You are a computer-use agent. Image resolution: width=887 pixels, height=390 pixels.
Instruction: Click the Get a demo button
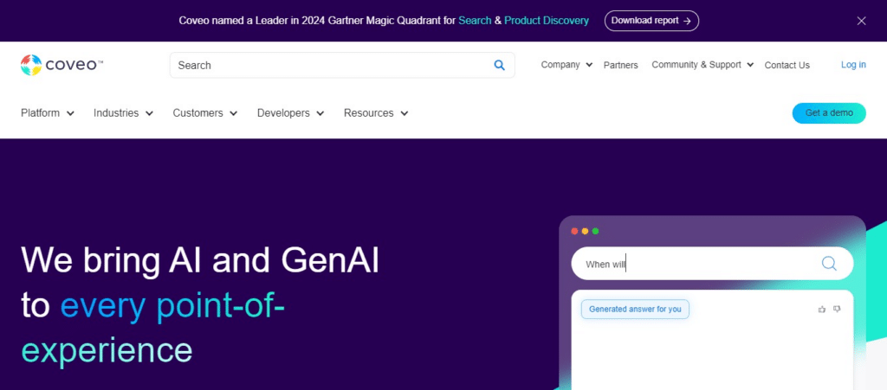click(x=828, y=113)
